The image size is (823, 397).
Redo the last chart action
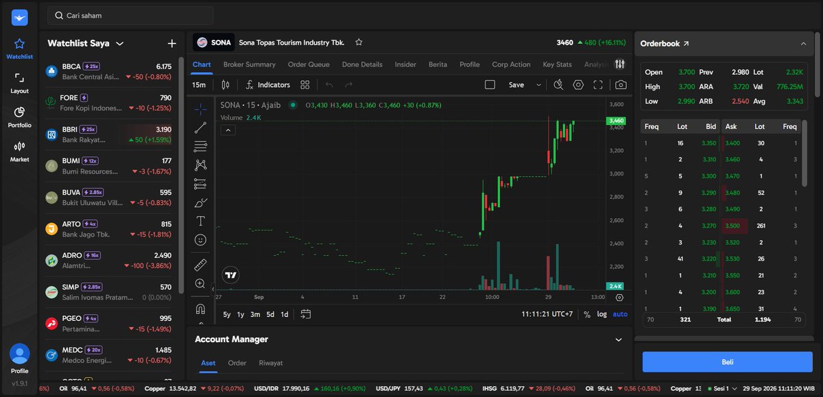[348, 85]
